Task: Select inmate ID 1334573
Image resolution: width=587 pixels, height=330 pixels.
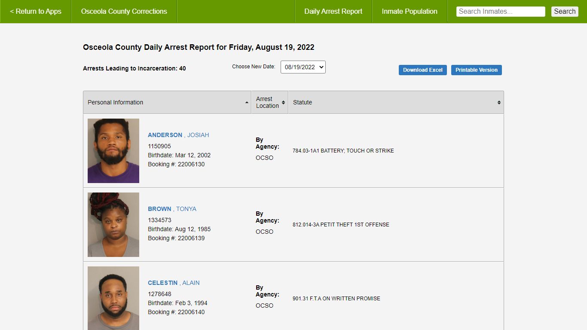Action: pyautogui.click(x=159, y=220)
